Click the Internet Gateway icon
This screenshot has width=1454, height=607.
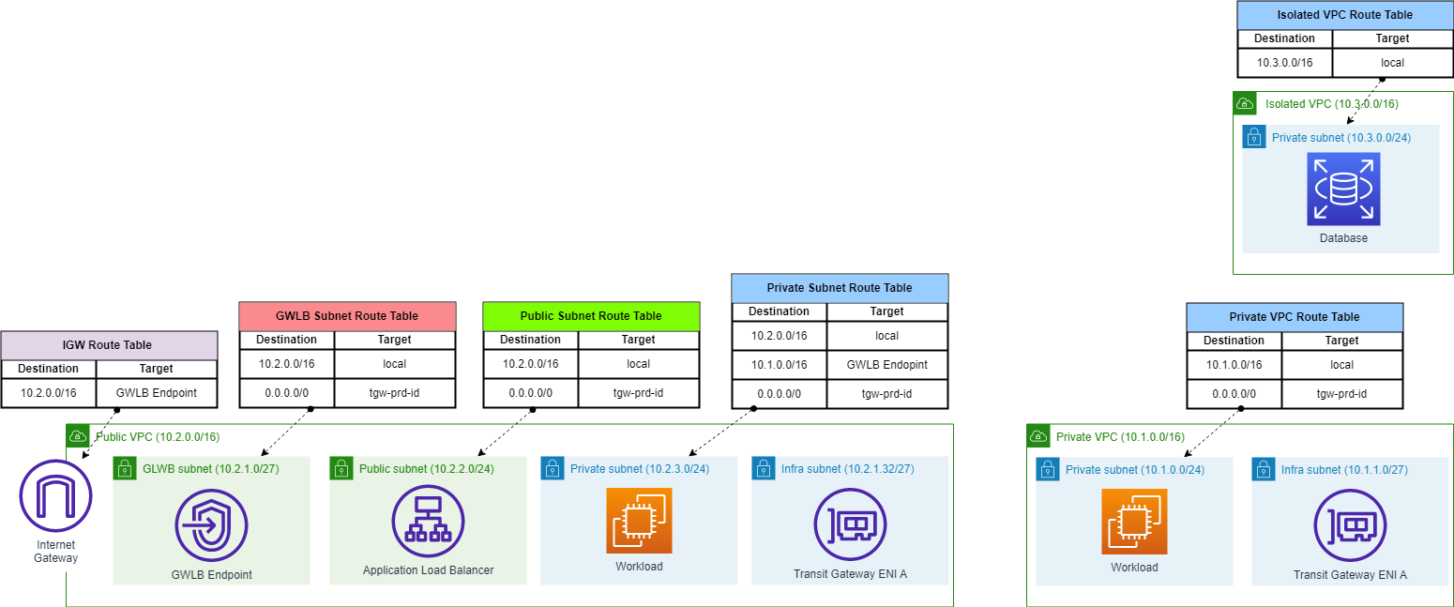(55, 494)
